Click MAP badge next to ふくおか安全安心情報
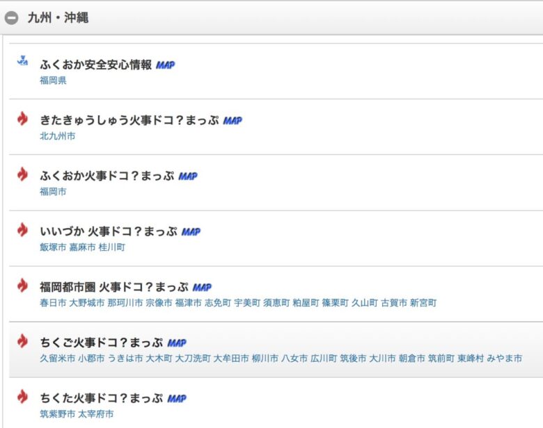The height and width of the screenshot is (428, 543). (166, 65)
